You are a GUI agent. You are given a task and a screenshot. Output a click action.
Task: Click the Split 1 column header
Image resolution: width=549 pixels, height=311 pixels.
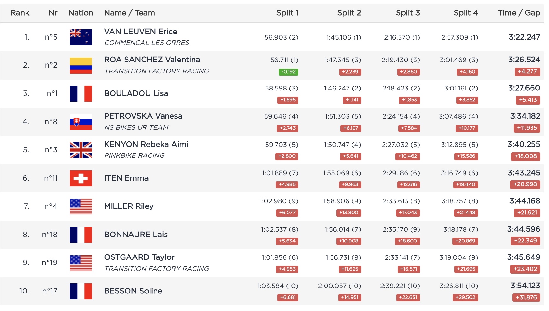coord(287,13)
